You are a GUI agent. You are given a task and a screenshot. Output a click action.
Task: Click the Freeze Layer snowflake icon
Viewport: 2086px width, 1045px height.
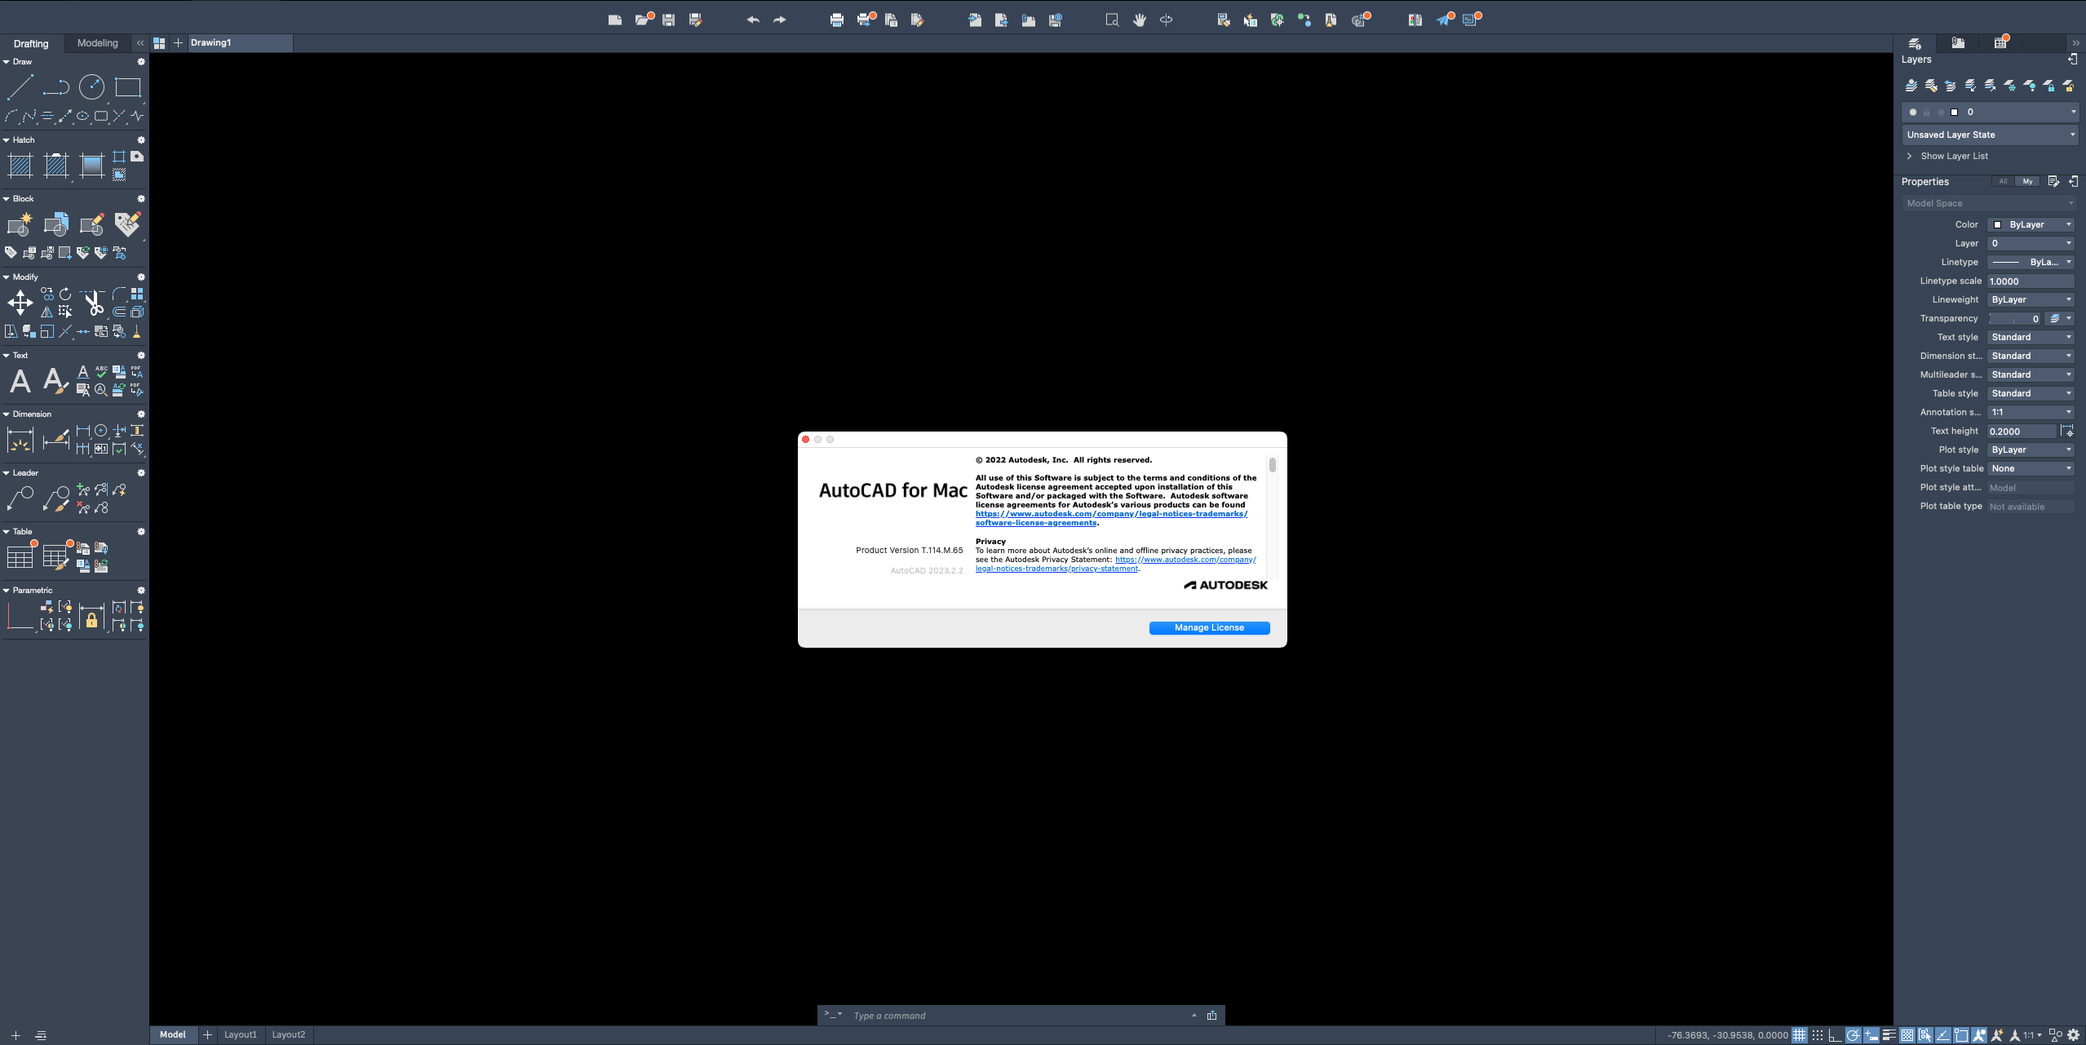2009,85
